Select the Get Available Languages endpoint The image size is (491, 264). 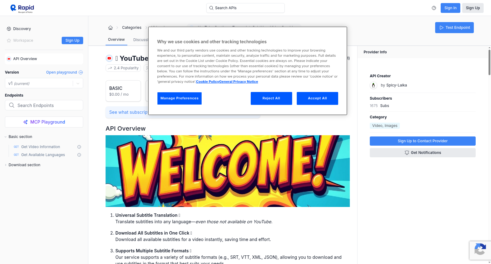(x=43, y=155)
